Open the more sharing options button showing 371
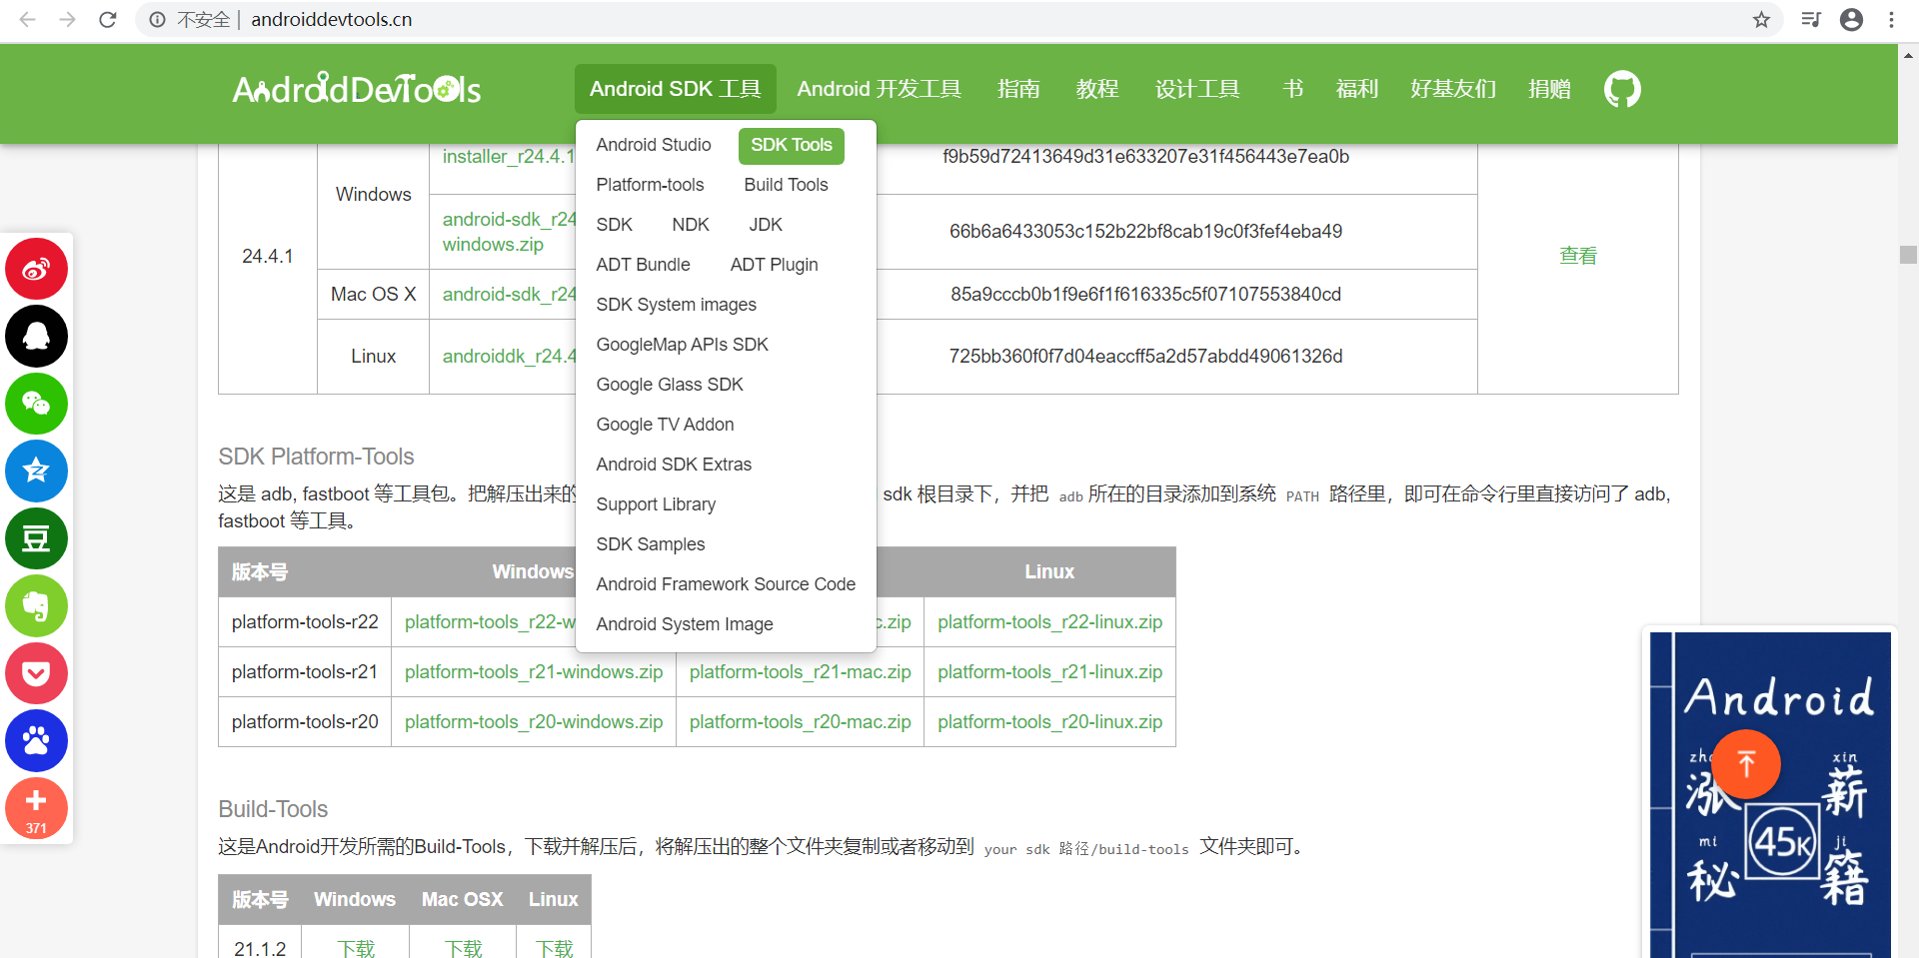The width and height of the screenshot is (1919, 958). [36, 808]
